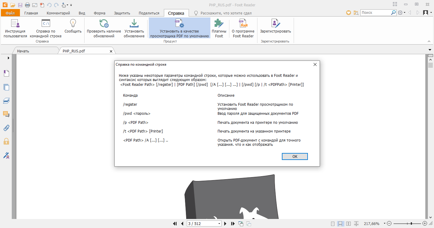This screenshot has width=434, height=228.
Task: Click Установить обновление to install update
Action: (134, 29)
